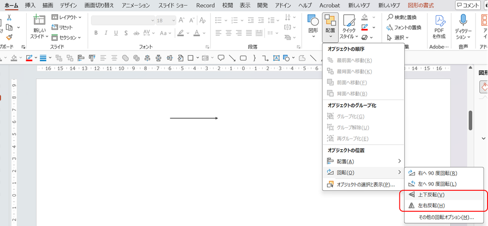488x226 pixels.
Task: Click quick toolbar align objects top icon
Action: pos(92,58)
